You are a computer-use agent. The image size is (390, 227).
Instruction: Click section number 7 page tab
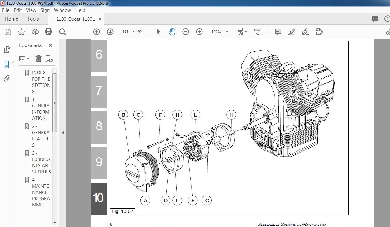coord(99,91)
